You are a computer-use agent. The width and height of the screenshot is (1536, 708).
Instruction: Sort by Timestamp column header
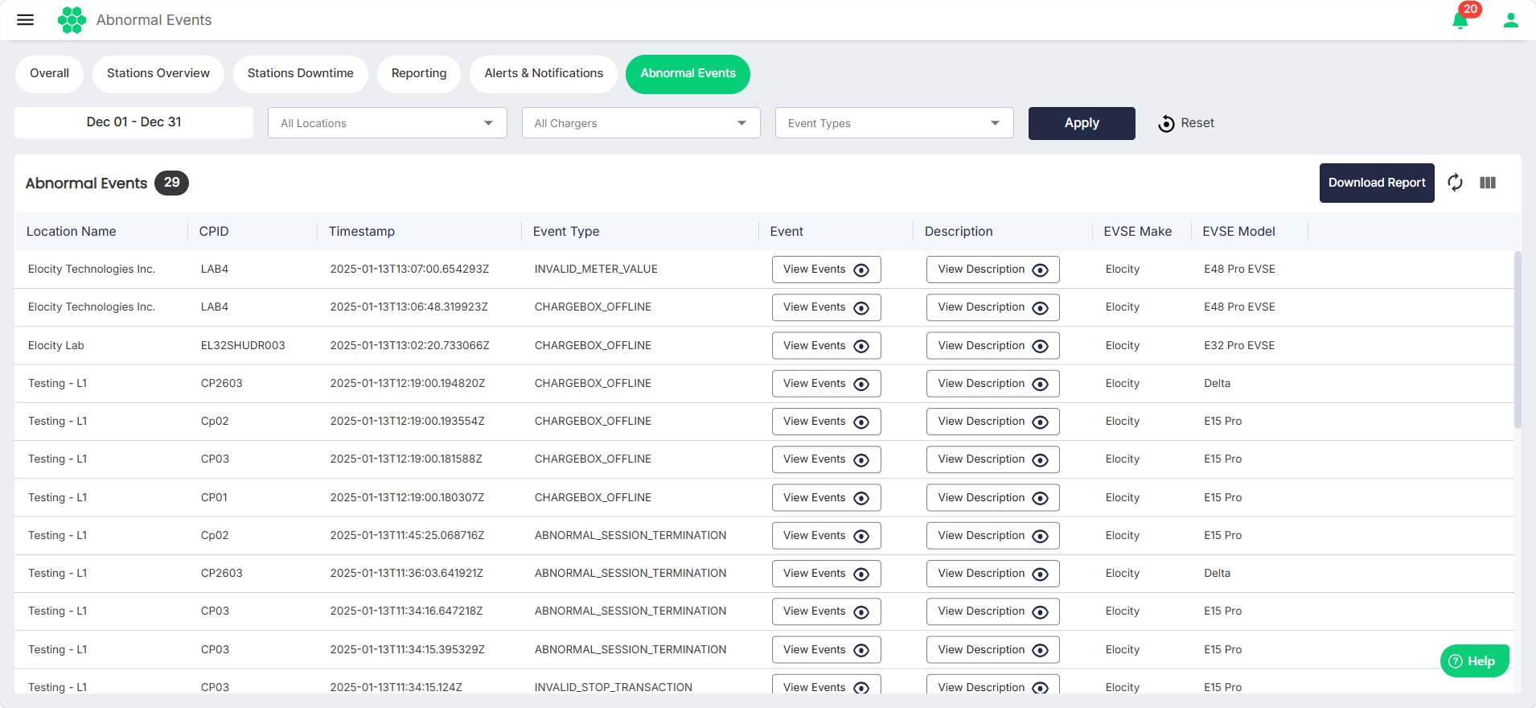click(x=362, y=232)
